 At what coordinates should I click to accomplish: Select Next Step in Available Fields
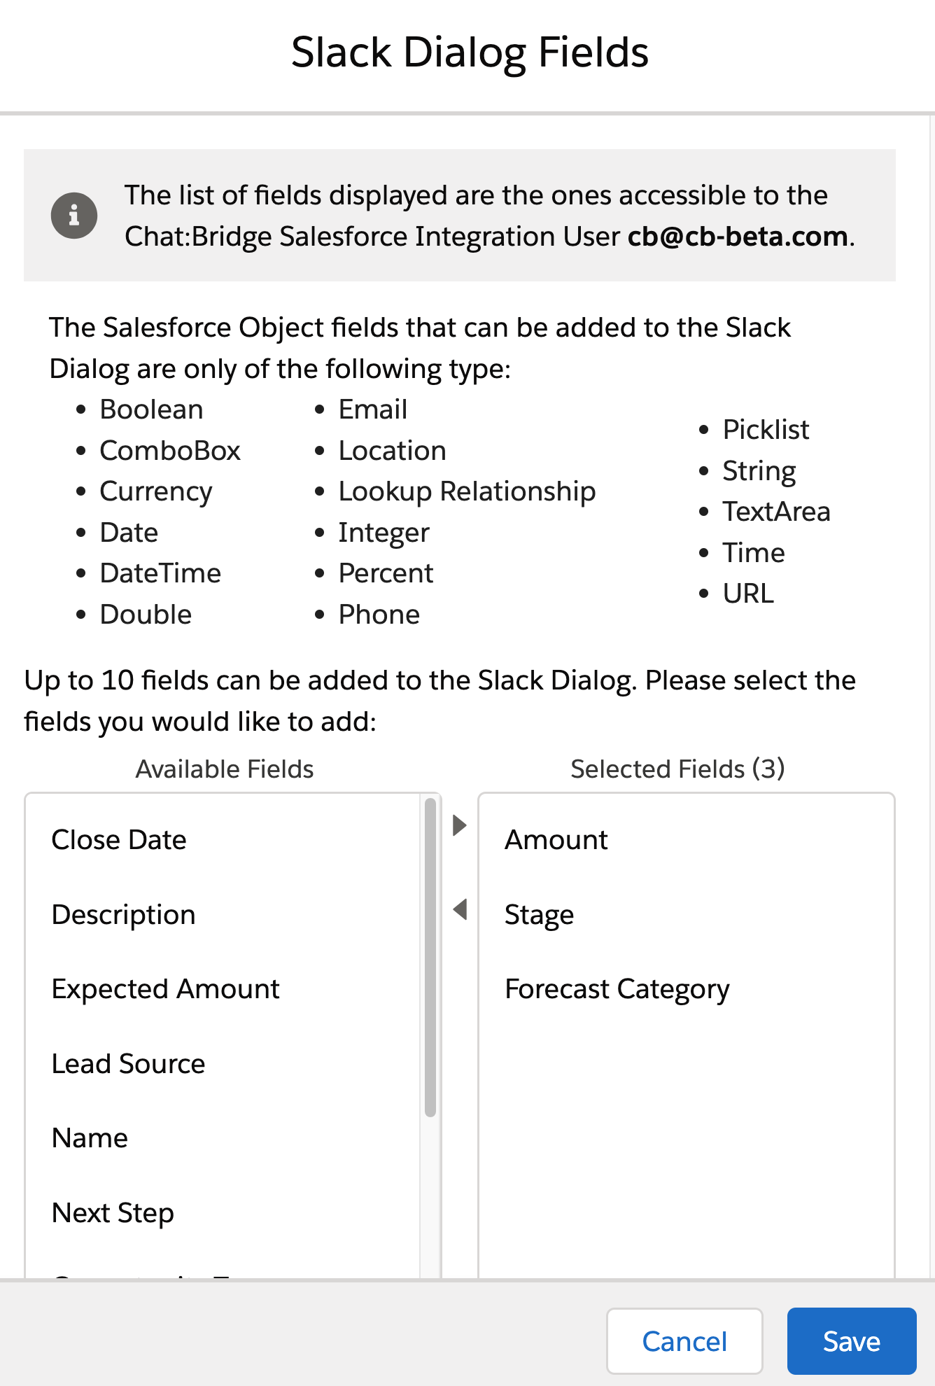(113, 1213)
